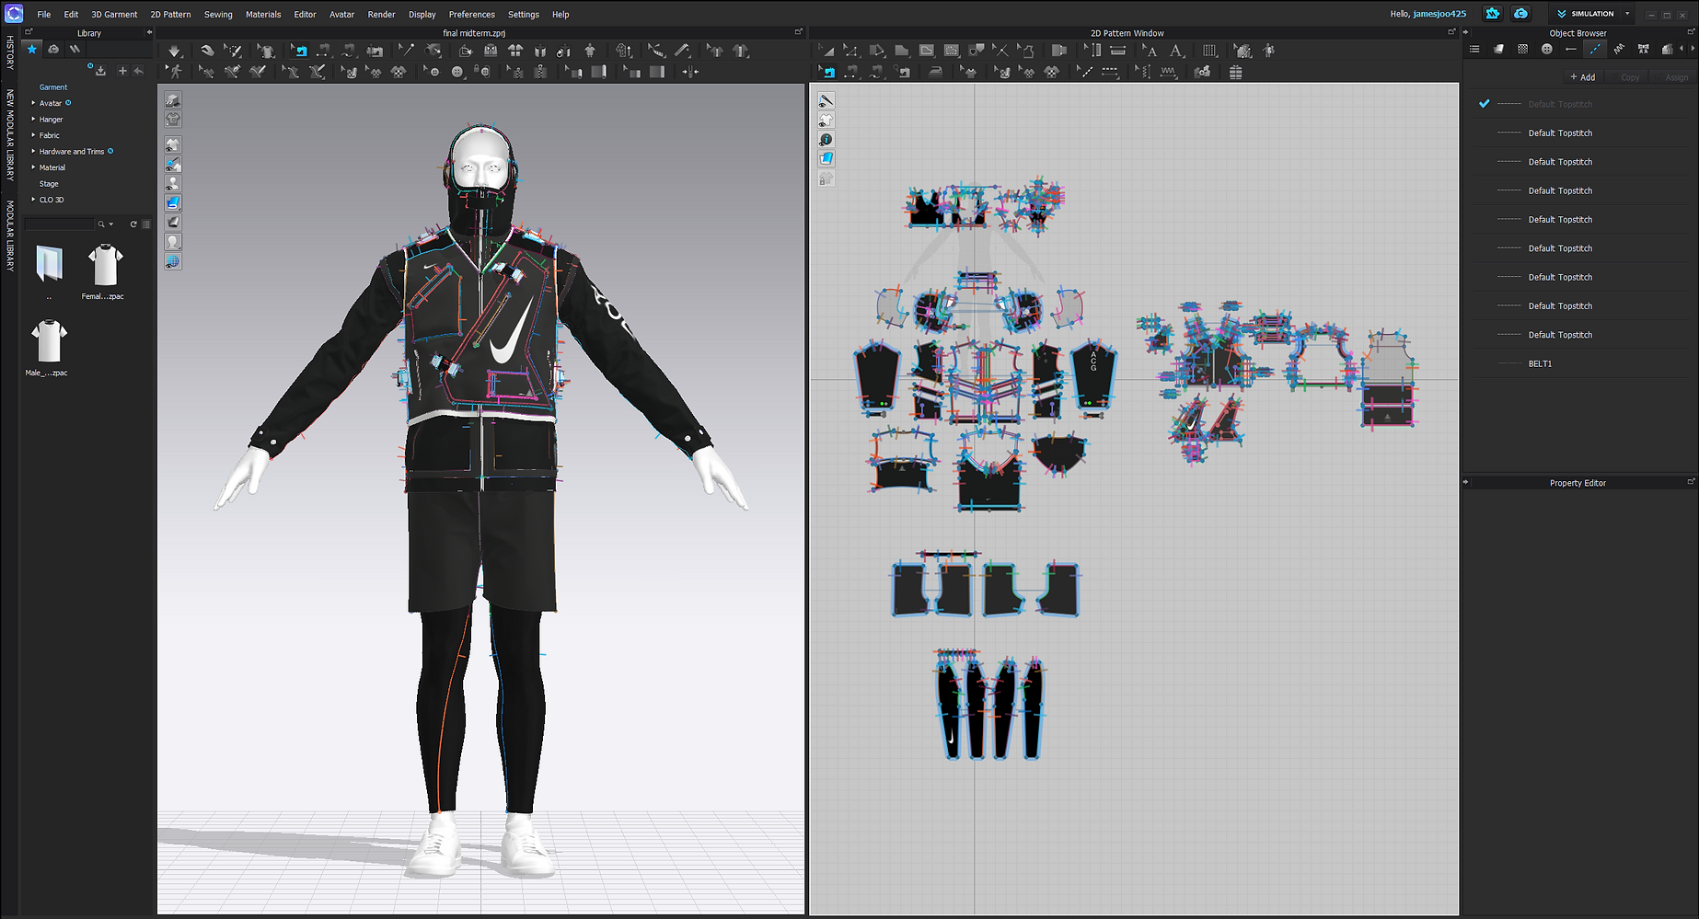
Task: Select the Edit Annotation small A tool
Action: tap(1150, 52)
